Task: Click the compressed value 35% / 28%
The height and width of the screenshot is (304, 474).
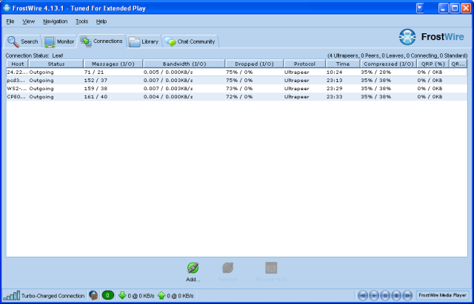Action: (x=375, y=72)
